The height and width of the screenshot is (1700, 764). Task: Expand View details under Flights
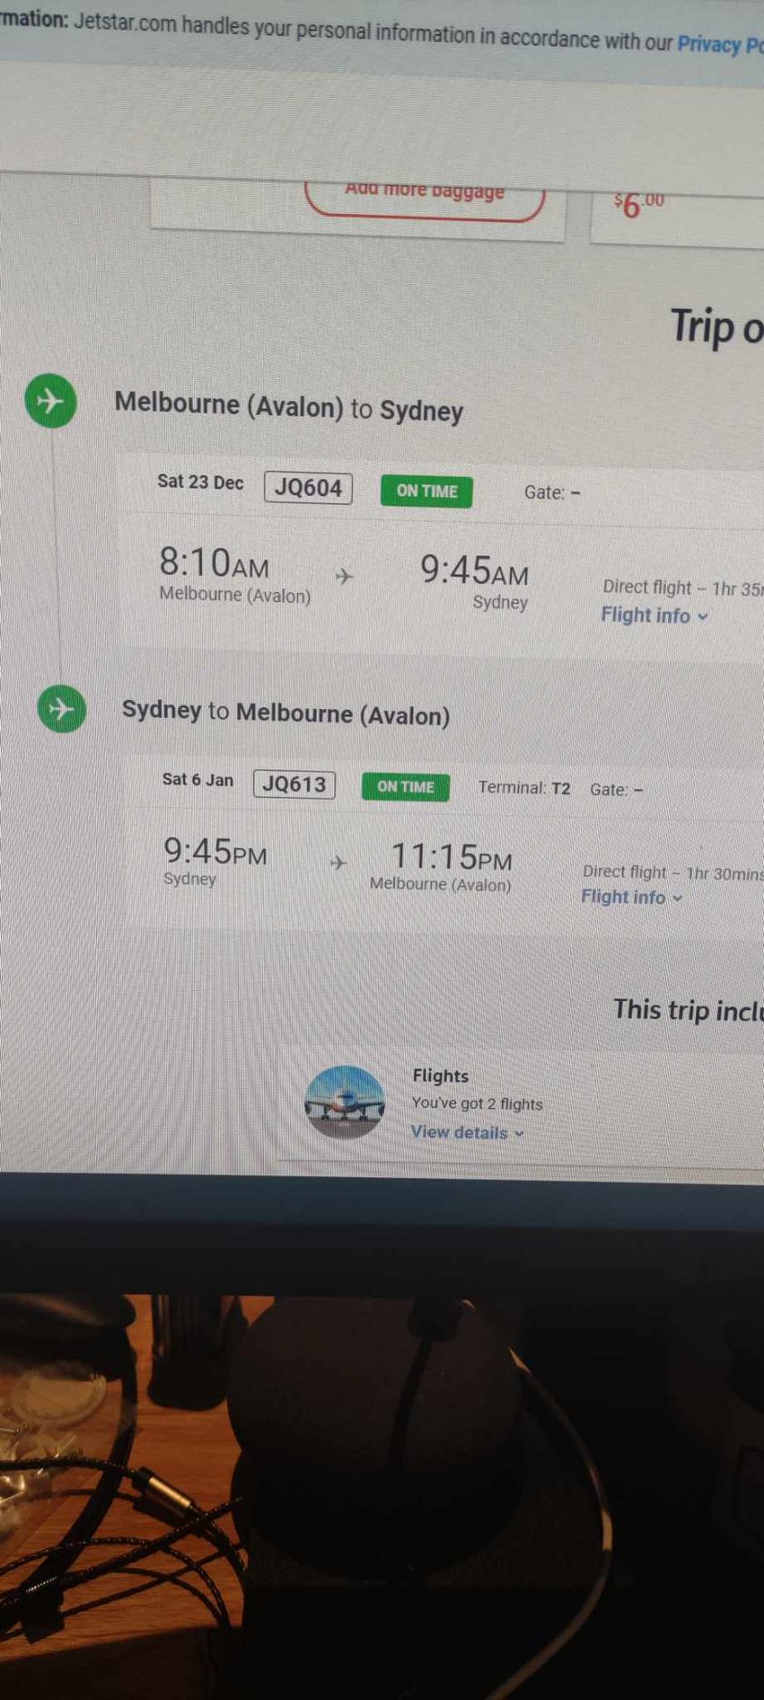[468, 1132]
